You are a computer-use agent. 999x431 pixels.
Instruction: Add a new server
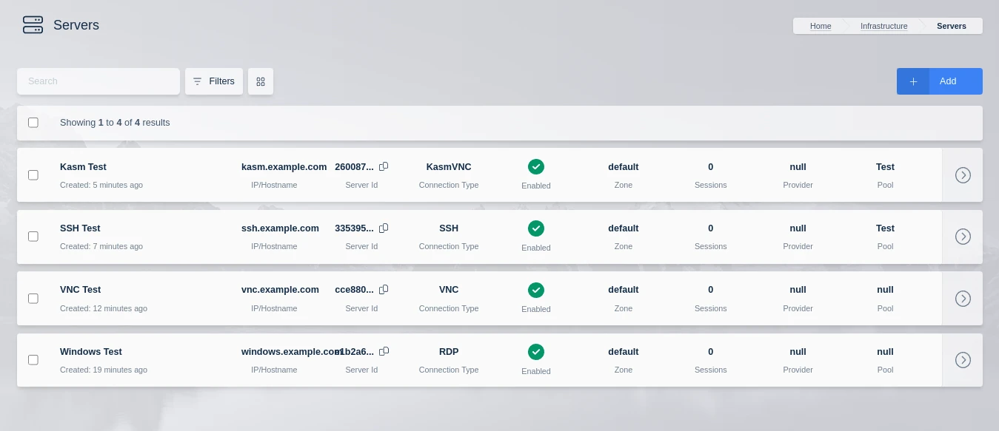[939, 81]
